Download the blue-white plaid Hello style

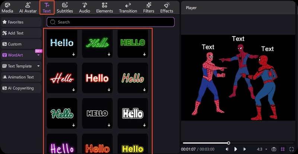[73, 54]
